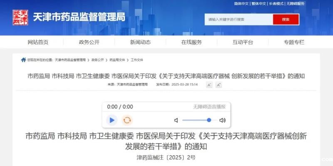The width and height of the screenshot is (333, 166).
Task: Decrease font size with A- icon
Action: click(209, 85)
